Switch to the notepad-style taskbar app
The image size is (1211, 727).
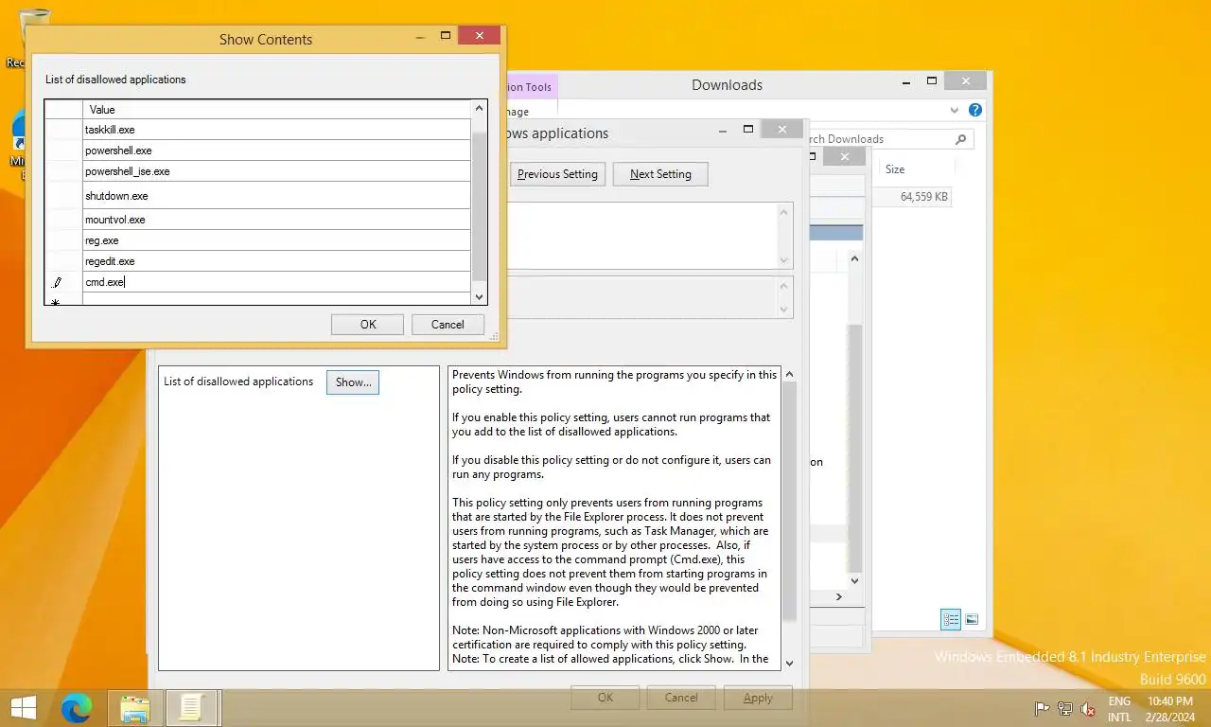tap(192, 707)
